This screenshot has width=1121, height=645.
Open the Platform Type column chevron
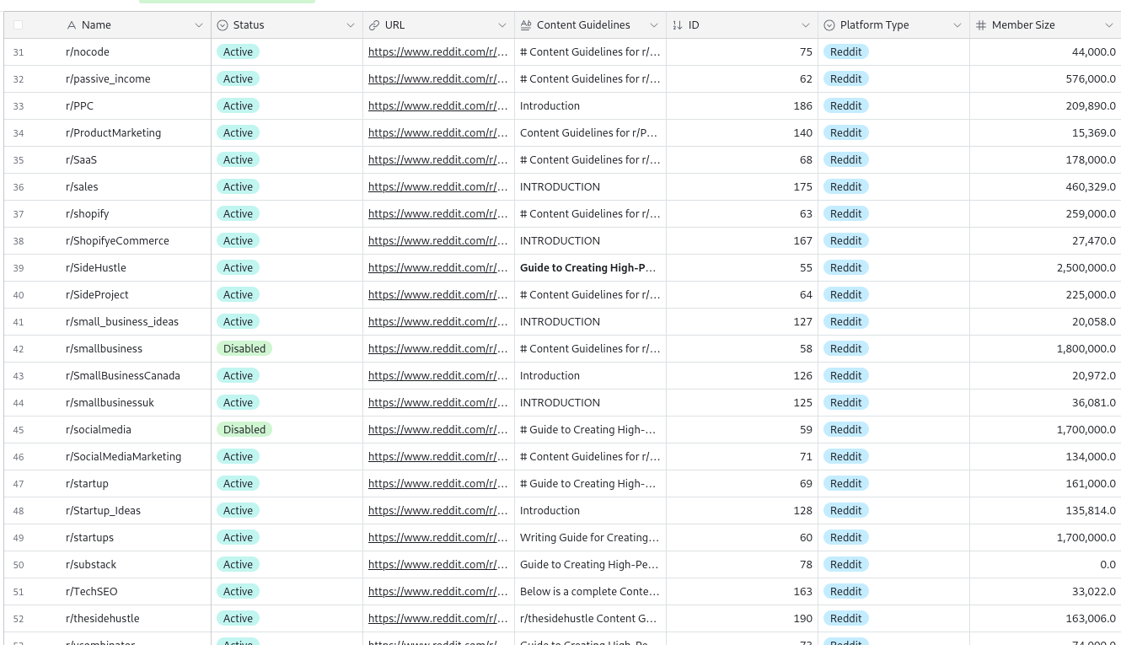coord(957,25)
